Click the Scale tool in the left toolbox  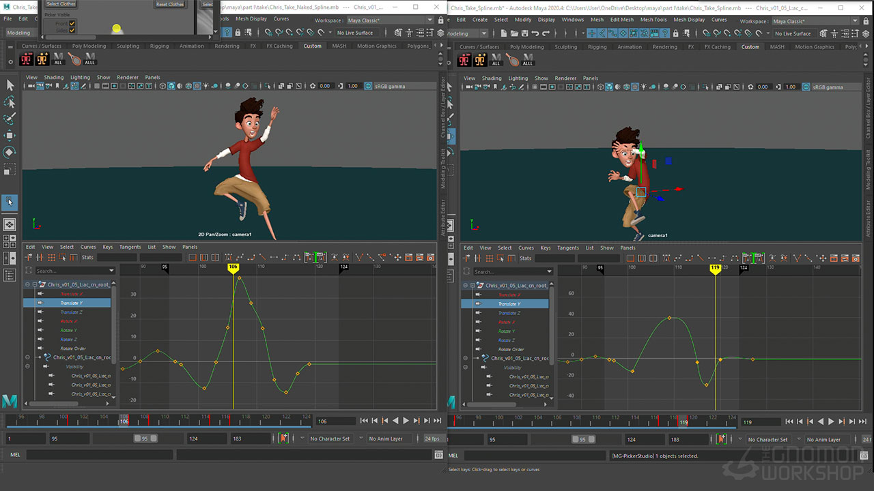click(x=10, y=168)
